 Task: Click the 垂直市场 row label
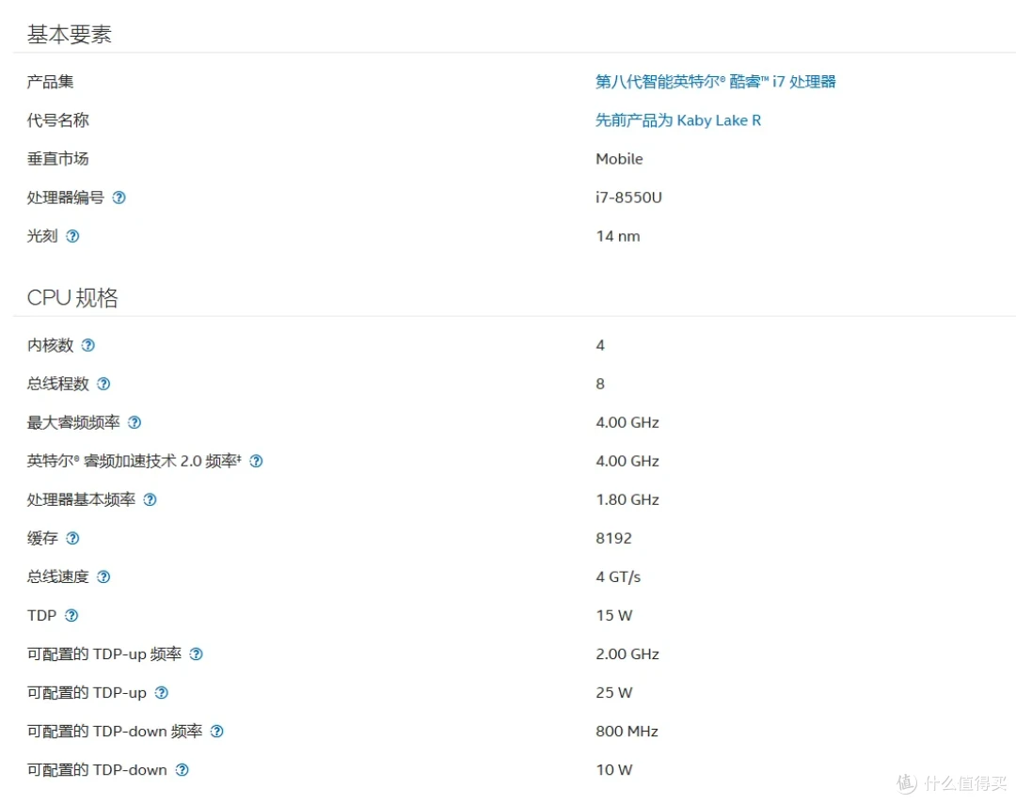[x=57, y=159]
